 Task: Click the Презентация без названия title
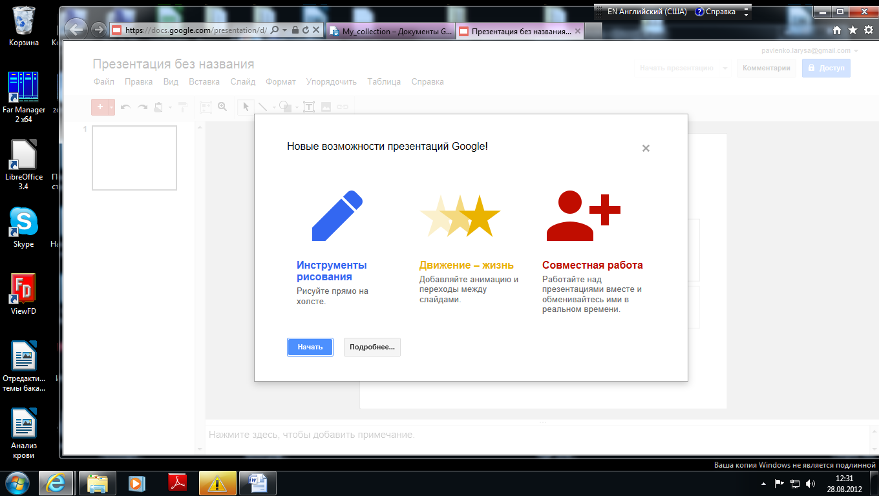(x=173, y=64)
